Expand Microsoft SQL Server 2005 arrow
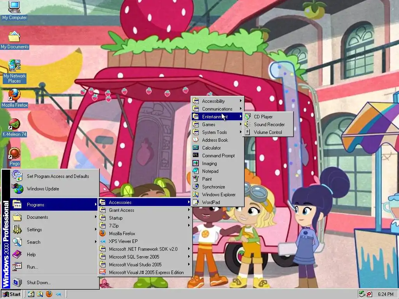This screenshot has width=399, height=299. click(189, 257)
